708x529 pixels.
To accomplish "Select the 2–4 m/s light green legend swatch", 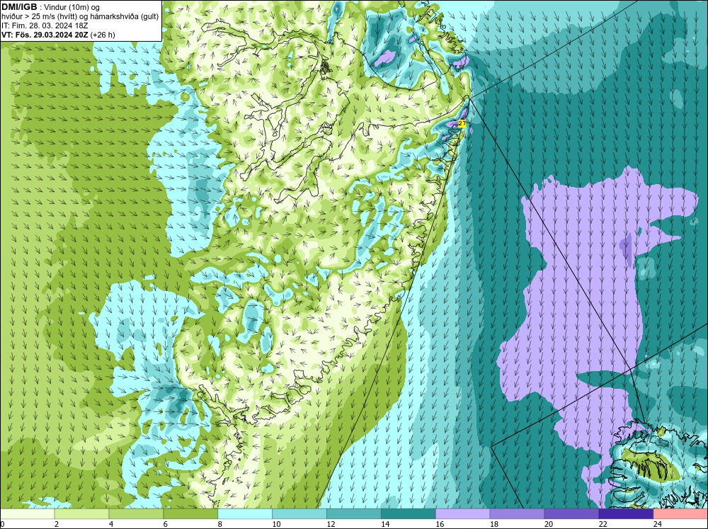I will coord(81,514).
